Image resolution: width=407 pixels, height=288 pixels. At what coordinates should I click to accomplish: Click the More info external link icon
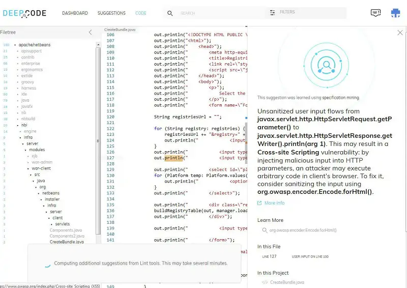click(x=259, y=203)
